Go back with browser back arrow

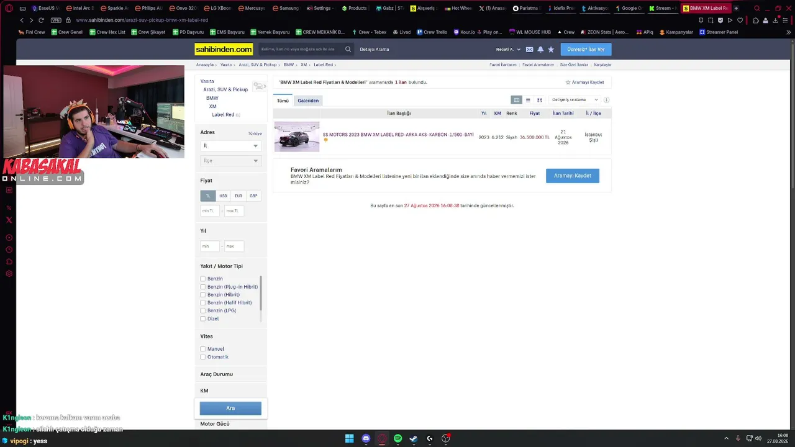coord(22,20)
